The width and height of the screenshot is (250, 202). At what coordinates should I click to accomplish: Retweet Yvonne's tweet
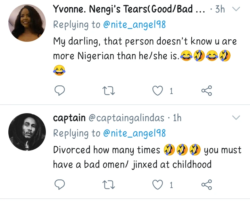(109, 91)
